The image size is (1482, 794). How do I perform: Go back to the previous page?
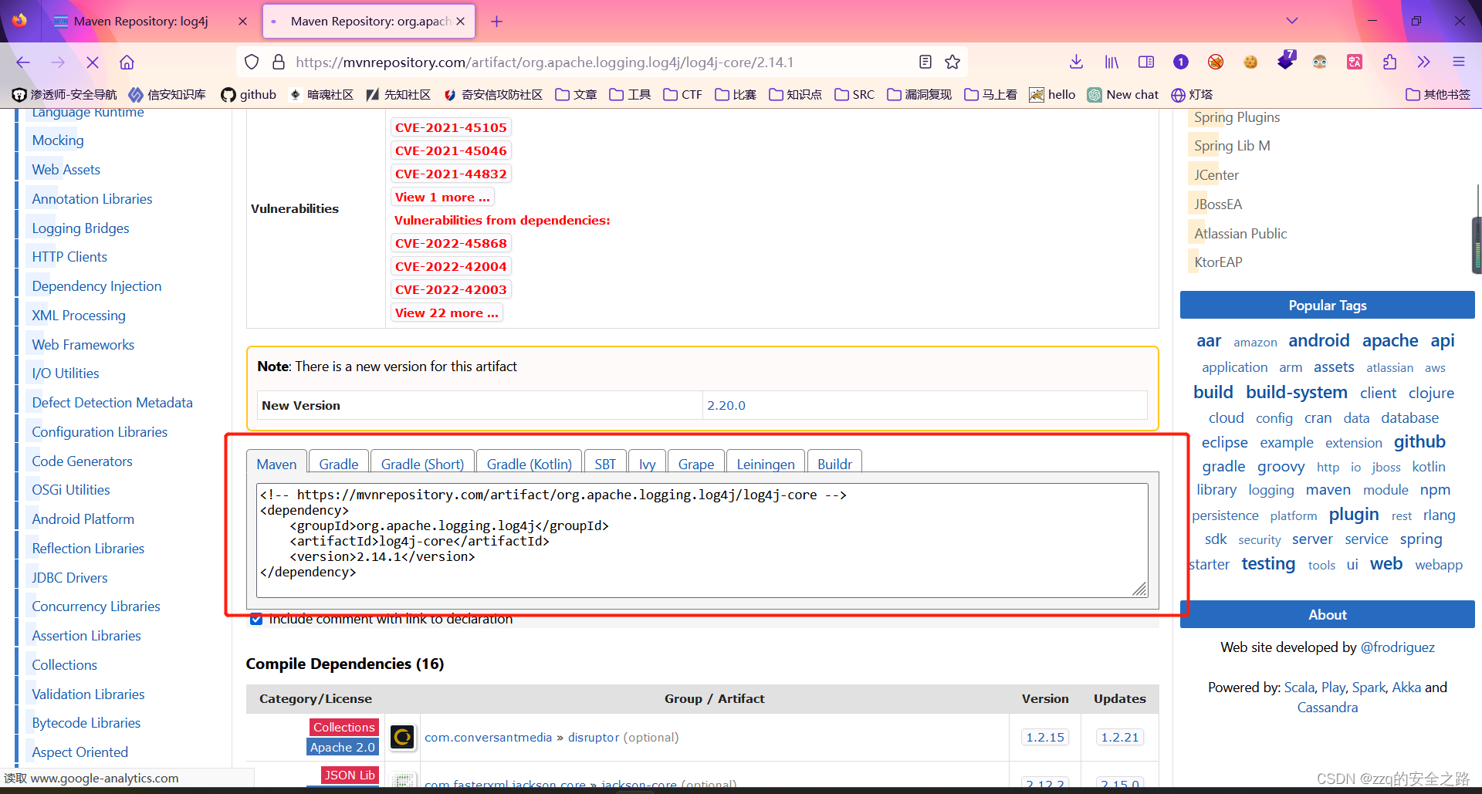[23, 63]
